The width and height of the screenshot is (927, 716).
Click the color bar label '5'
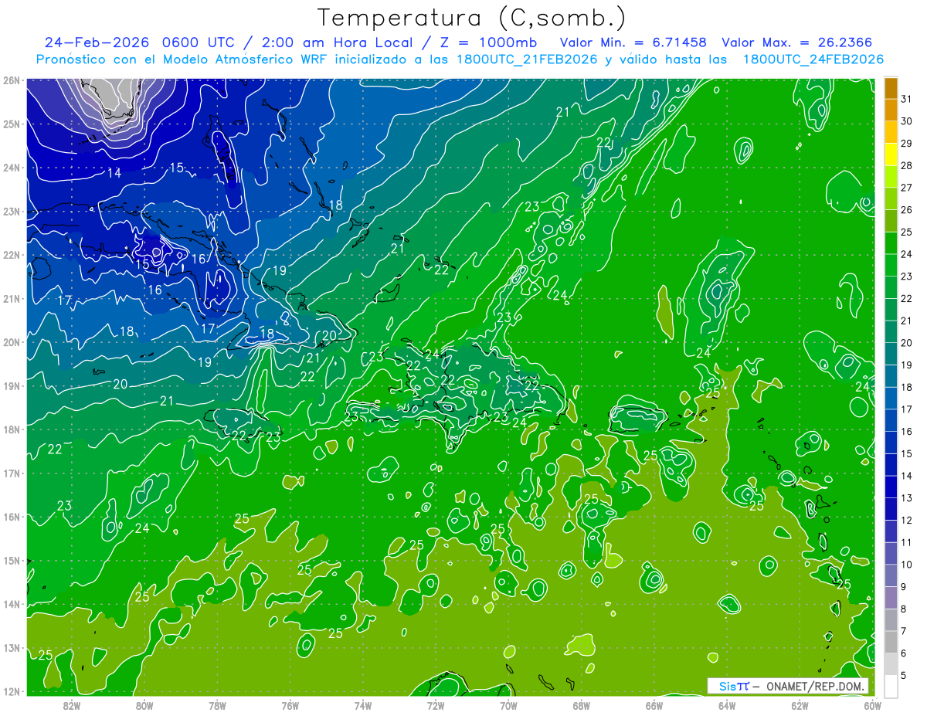[x=904, y=675]
